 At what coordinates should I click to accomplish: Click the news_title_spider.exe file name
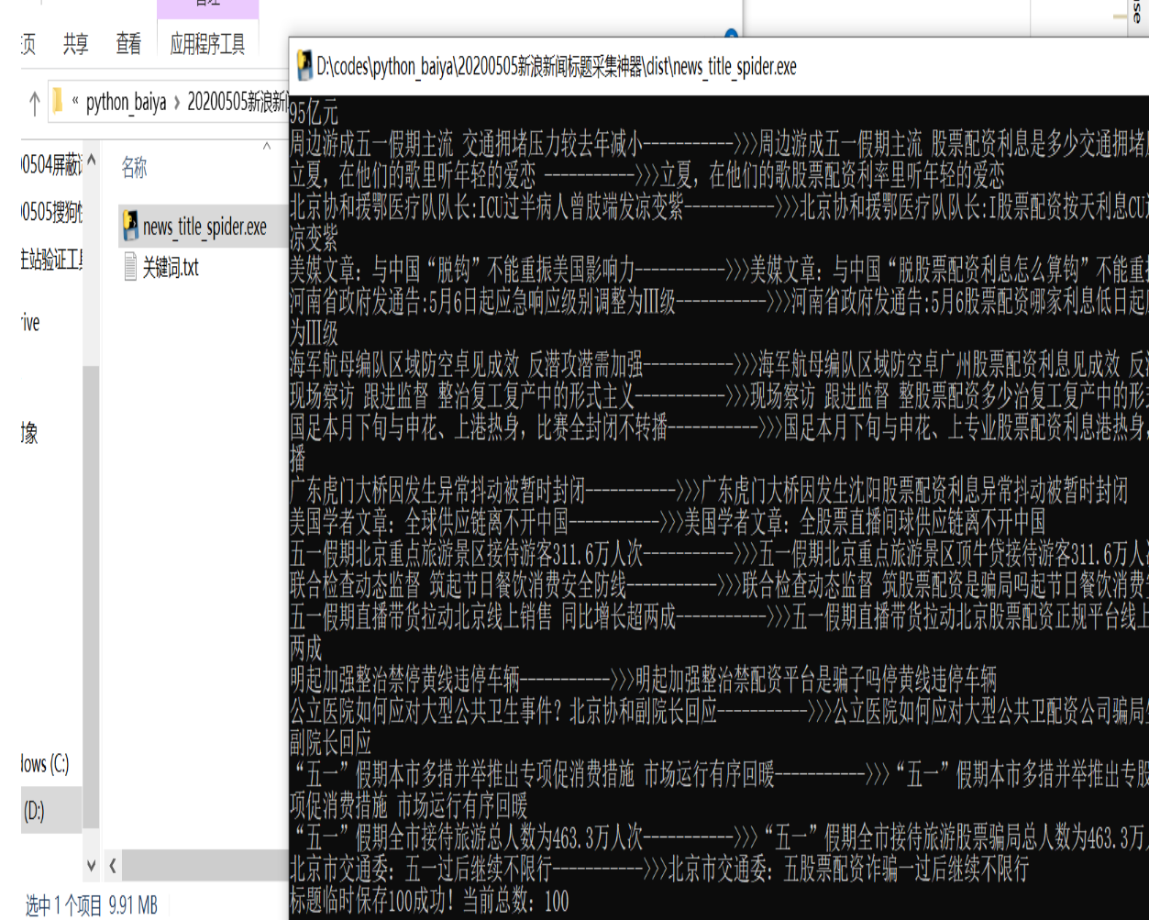[x=205, y=227]
